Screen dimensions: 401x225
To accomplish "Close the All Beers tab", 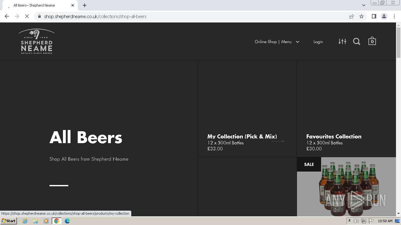I will point(73,5).
